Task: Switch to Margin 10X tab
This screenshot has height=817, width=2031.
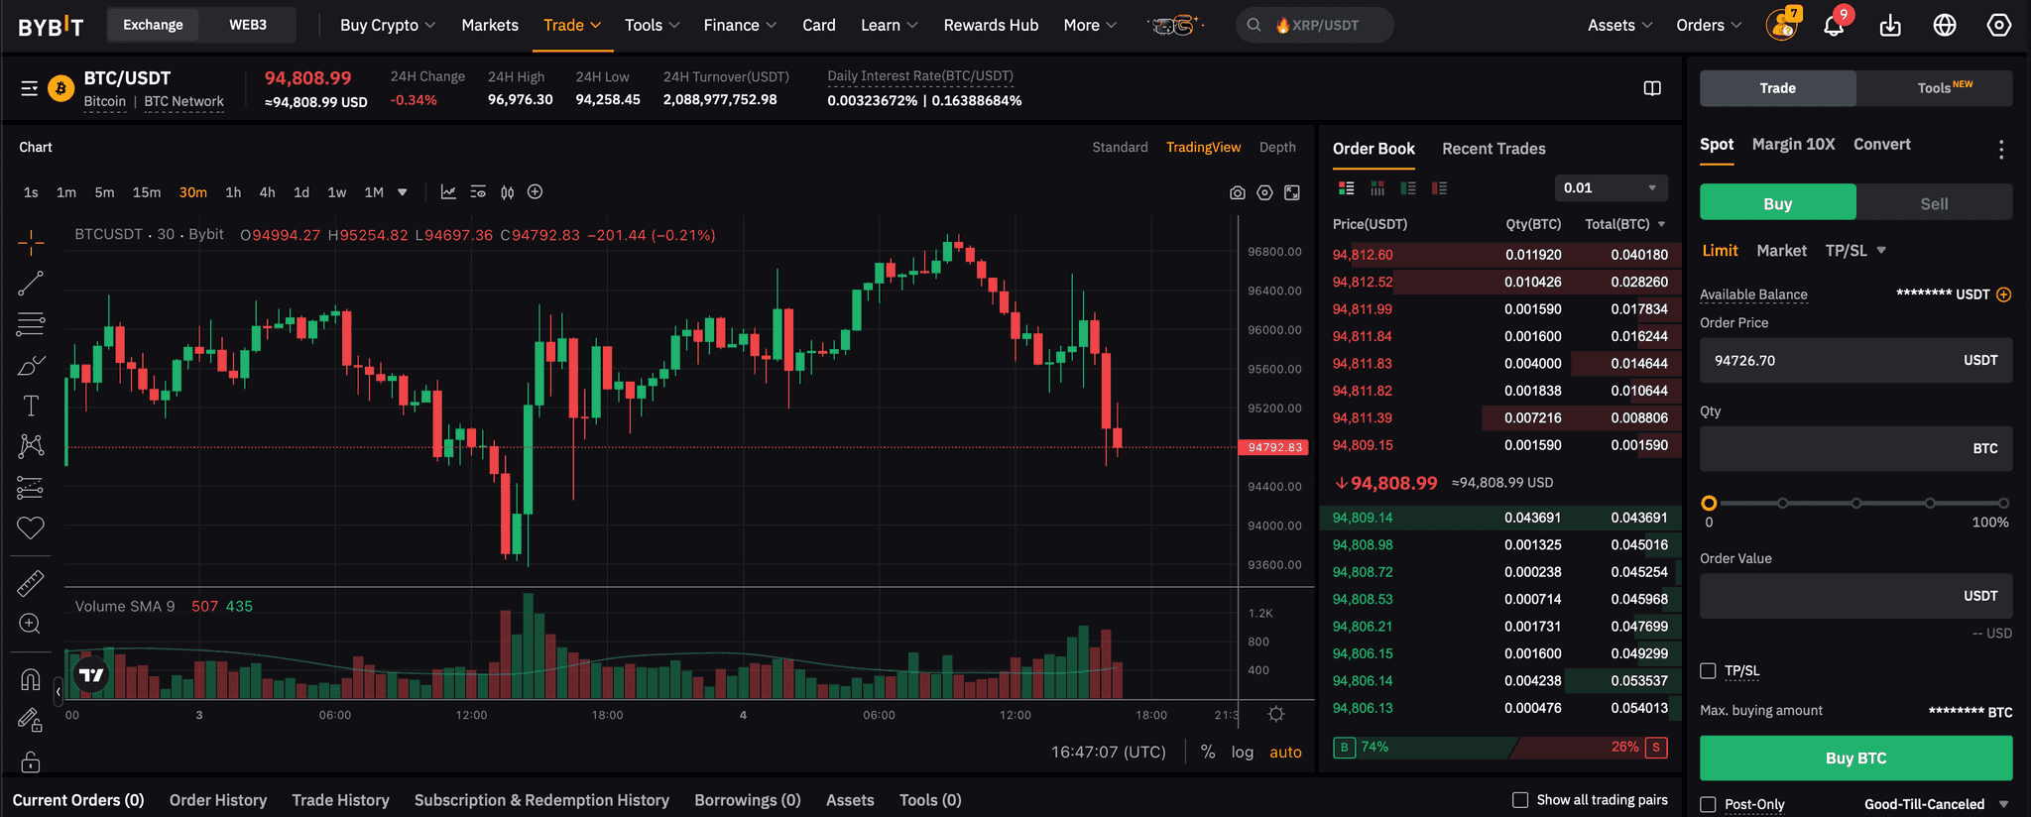Action: click(x=1793, y=144)
